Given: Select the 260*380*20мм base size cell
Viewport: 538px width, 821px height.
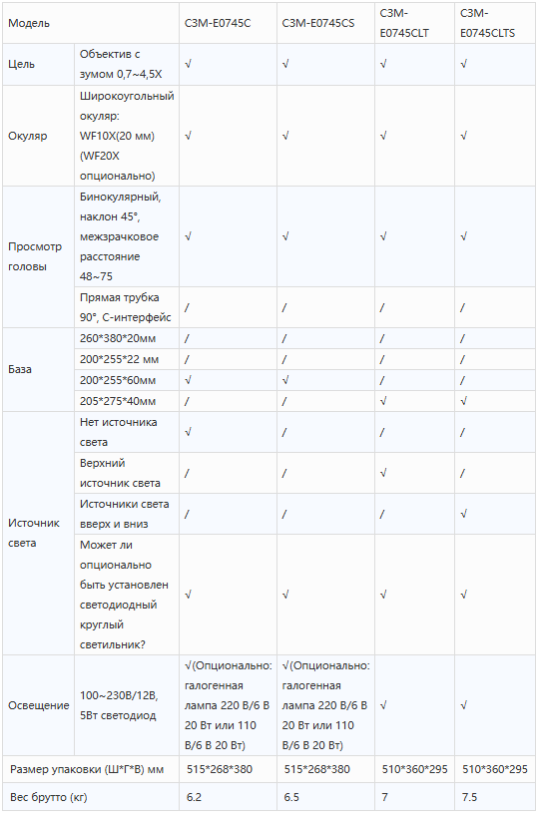Looking at the screenshot, I should point(127,339).
